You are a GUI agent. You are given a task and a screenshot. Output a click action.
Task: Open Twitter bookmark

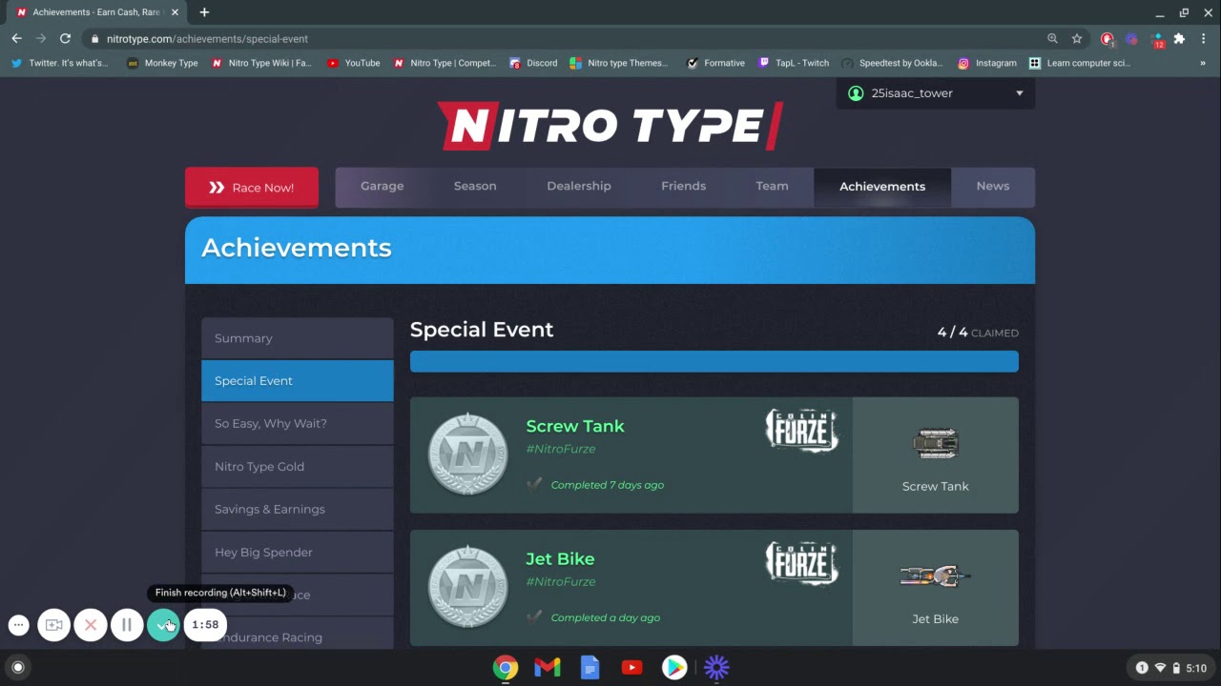click(x=60, y=63)
